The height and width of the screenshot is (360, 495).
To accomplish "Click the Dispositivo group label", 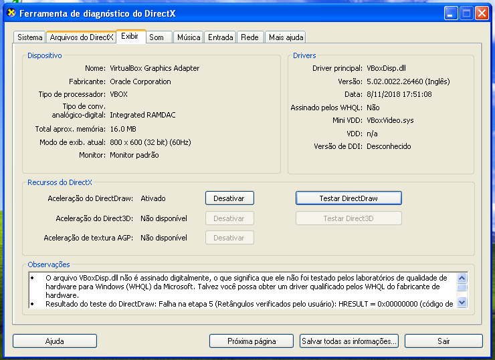I will [45, 55].
